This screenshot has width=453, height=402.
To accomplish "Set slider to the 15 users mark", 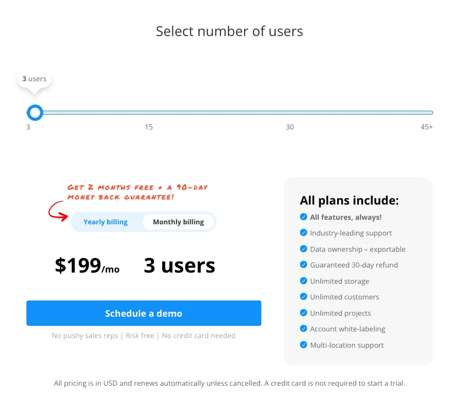I will [x=148, y=113].
